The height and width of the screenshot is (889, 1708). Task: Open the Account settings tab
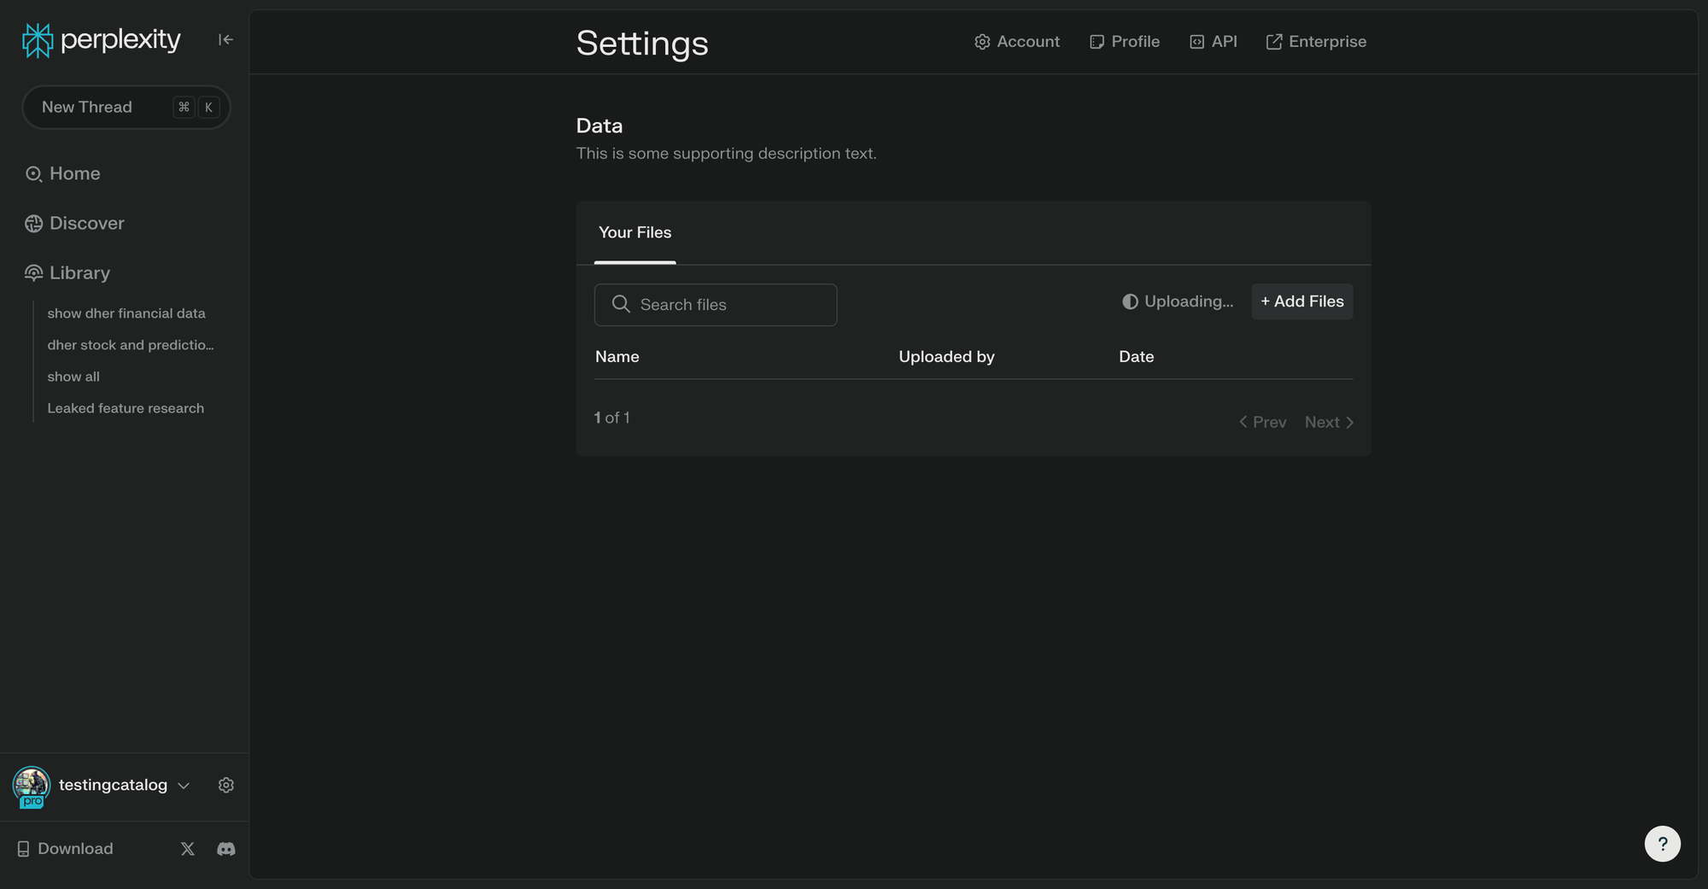pos(1016,42)
